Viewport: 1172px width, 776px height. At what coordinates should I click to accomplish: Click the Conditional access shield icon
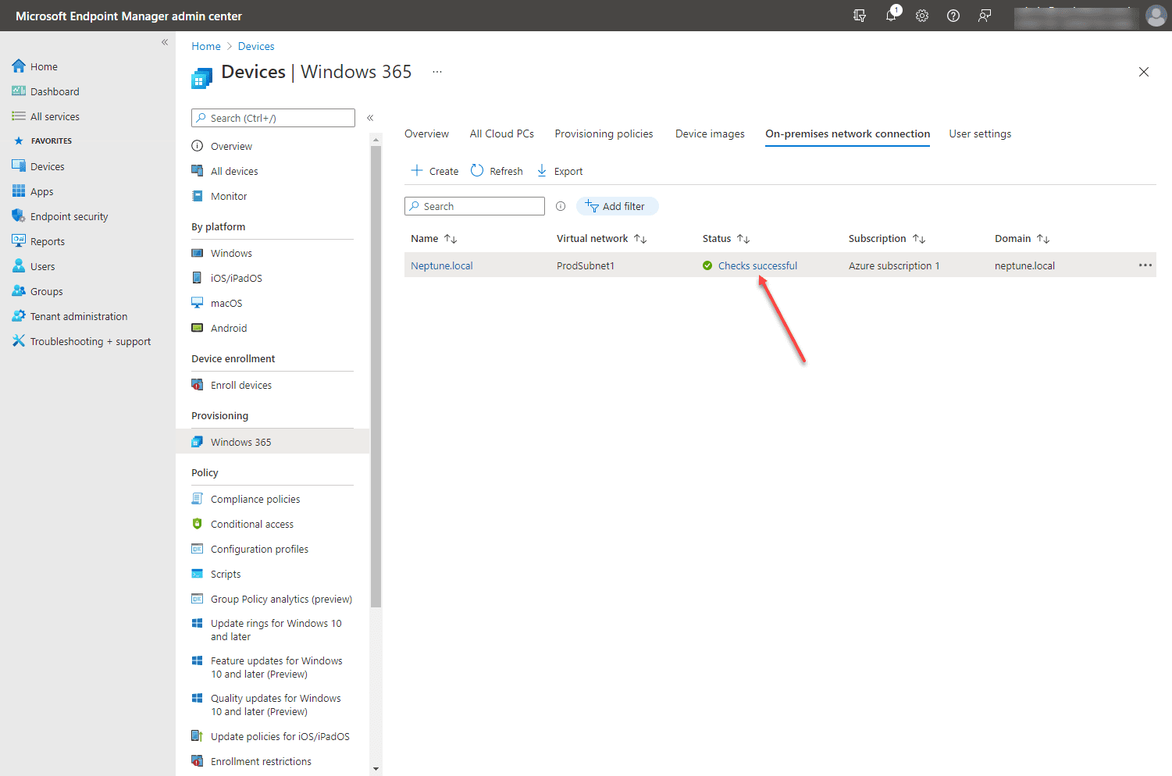(198, 524)
